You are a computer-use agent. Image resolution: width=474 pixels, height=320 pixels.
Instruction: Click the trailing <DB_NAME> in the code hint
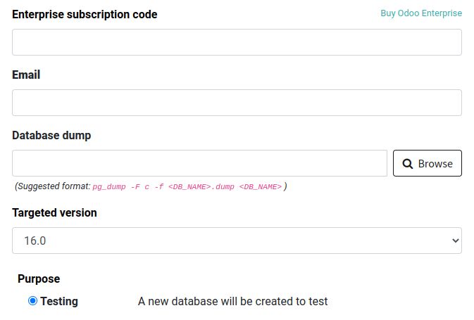click(x=260, y=186)
